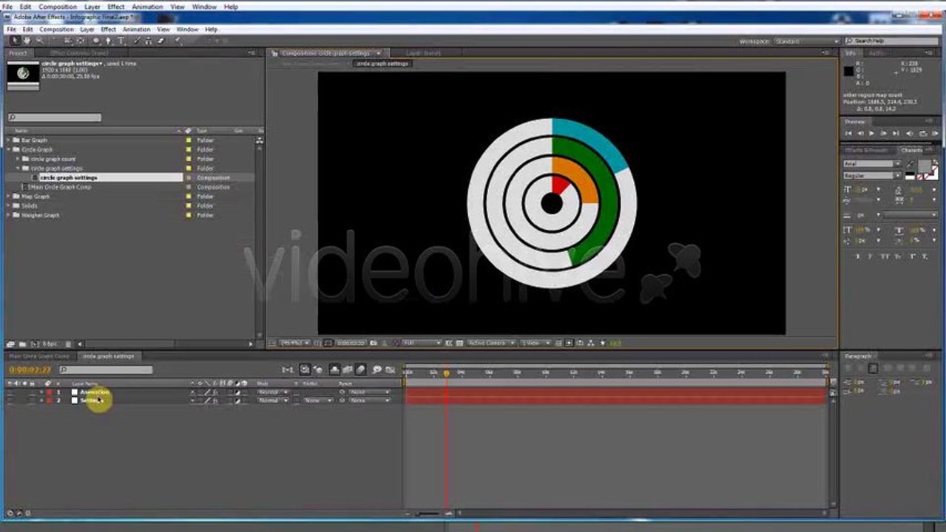
Task: Toggle mute audio in Preview panel
Action: pyautogui.click(x=909, y=133)
